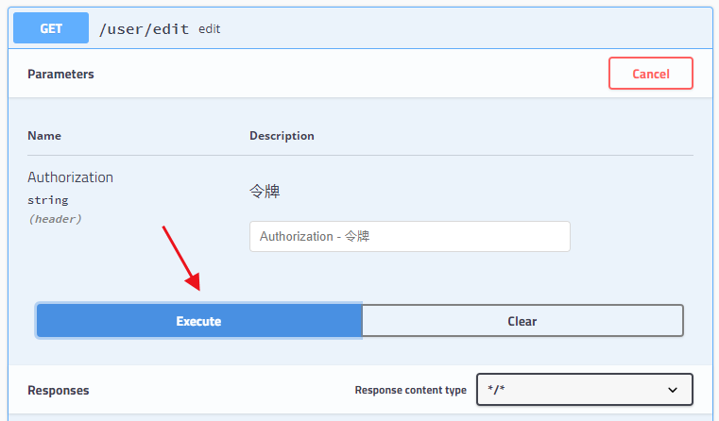The height and width of the screenshot is (421, 719).
Task: Click the 'Response content type' label
Action: coord(410,390)
